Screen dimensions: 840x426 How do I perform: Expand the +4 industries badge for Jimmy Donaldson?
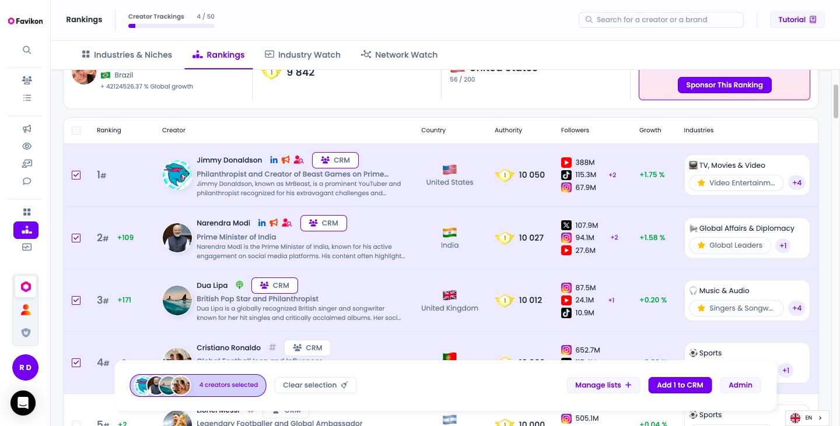click(797, 183)
